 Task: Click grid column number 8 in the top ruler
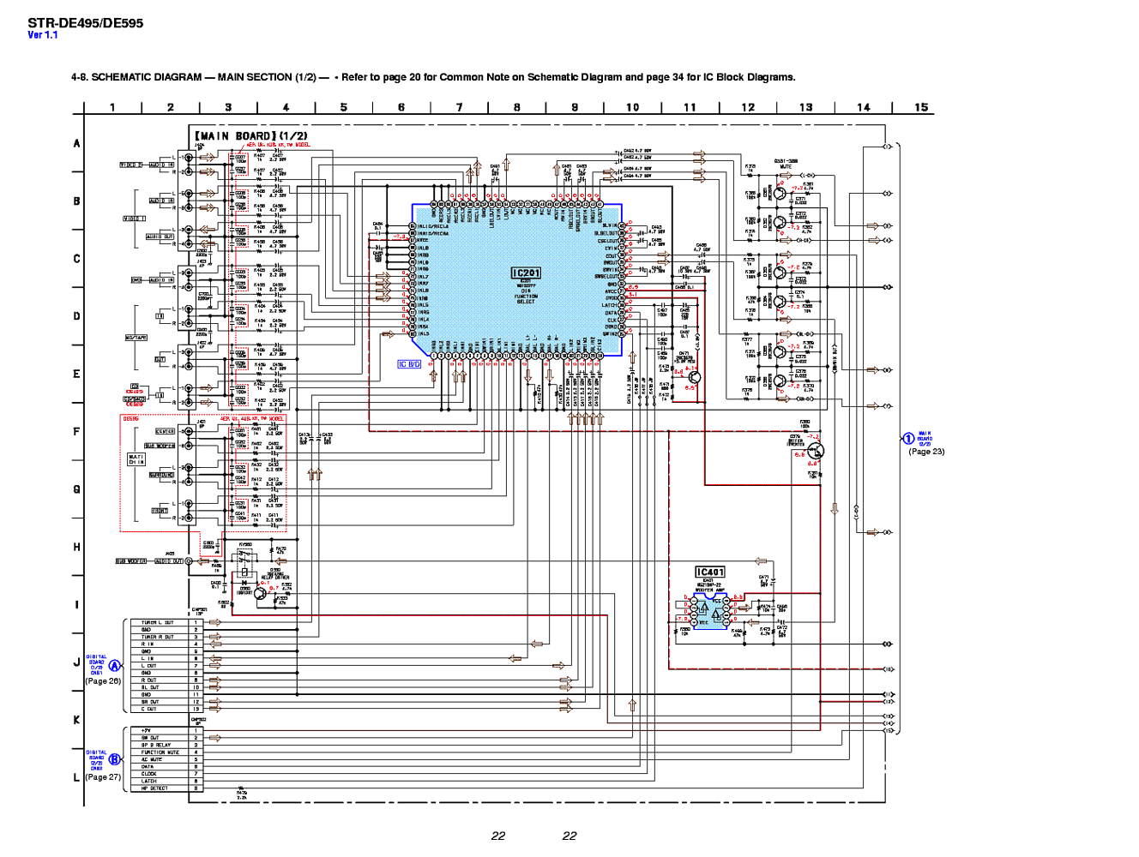517,107
